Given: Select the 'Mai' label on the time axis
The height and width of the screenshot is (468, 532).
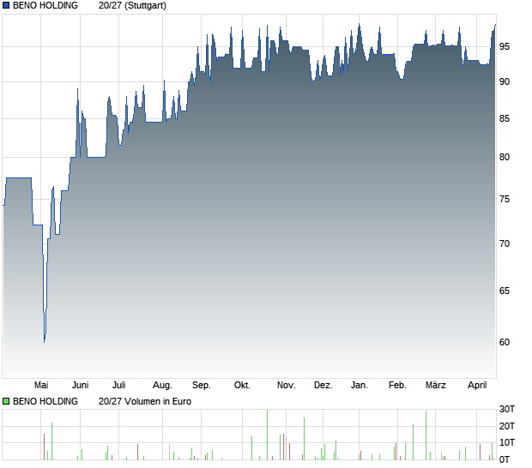Looking at the screenshot, I should click(41, 385).
